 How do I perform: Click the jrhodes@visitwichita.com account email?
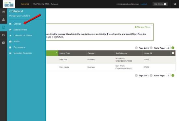[x=128, y=4]
